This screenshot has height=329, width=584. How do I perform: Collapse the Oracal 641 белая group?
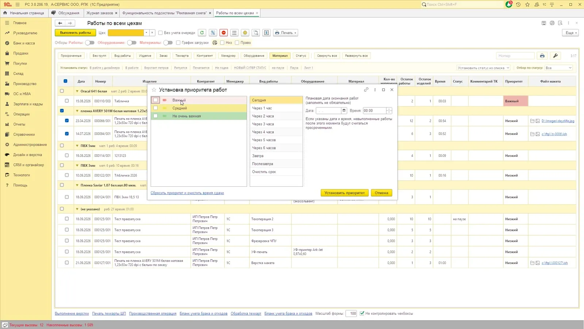click(77, 91)
